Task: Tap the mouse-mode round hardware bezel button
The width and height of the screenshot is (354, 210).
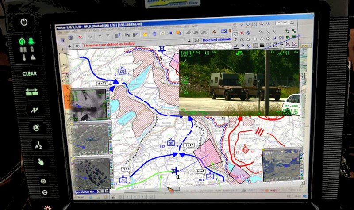Action: 36,128
